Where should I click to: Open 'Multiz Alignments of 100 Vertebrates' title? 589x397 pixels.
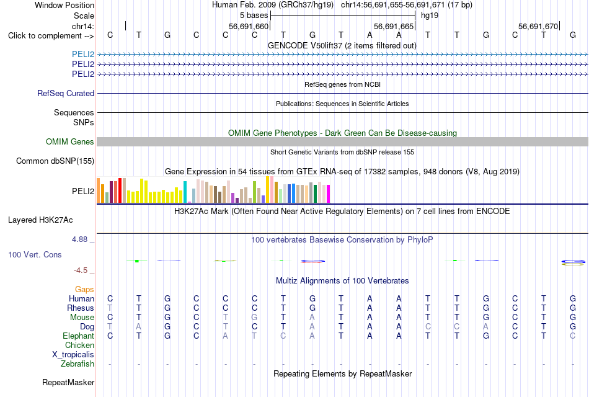coord(342,281)
